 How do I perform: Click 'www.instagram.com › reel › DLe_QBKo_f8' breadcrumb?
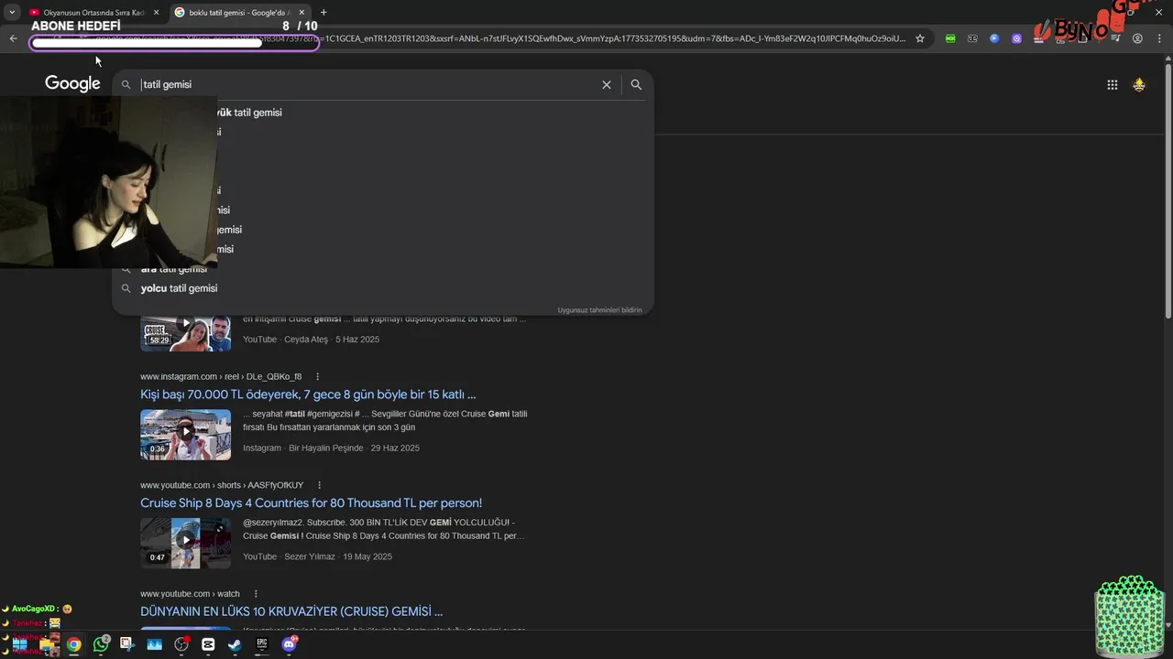pos(221,376)
